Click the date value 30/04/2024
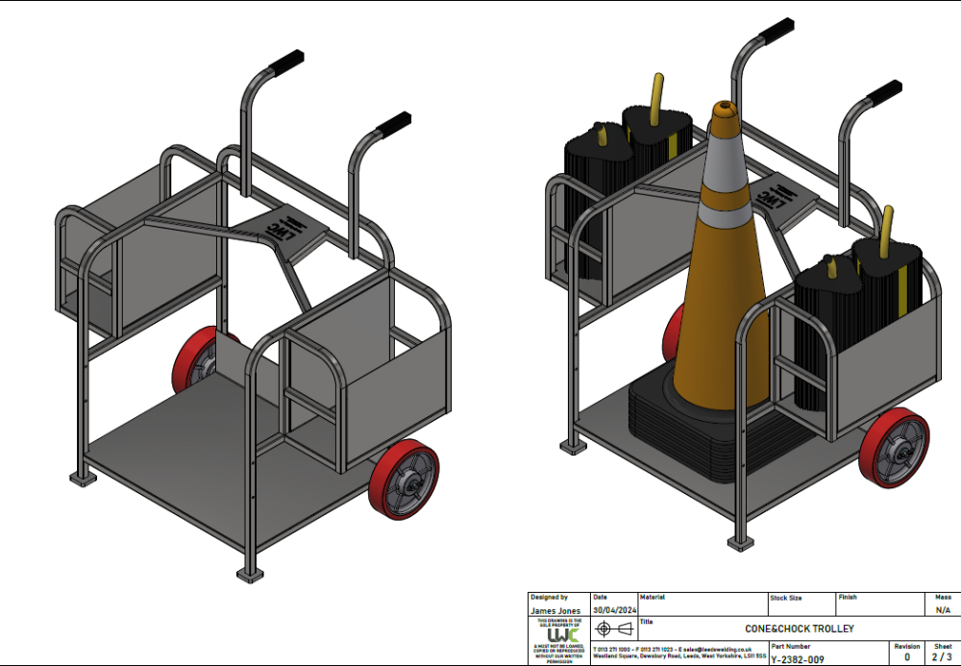This screenshot has height=666, width=961. pos(613,609)
